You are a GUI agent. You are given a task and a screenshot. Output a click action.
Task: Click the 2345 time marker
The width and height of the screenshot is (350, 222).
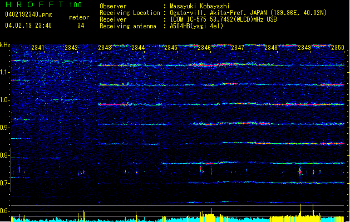point(171,48)
